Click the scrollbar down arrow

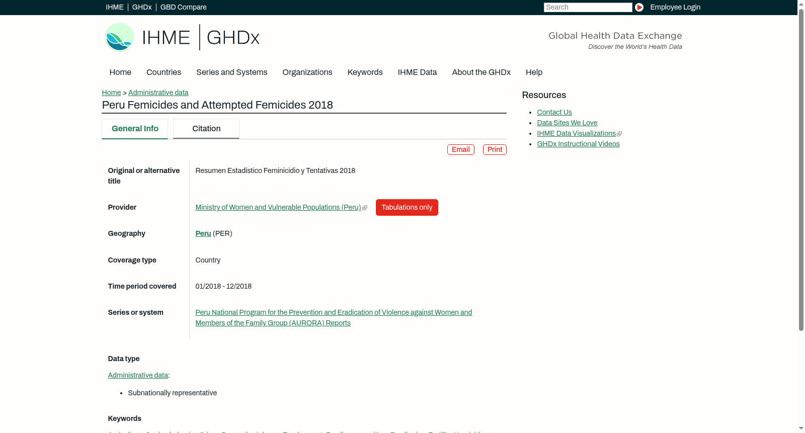801,428
